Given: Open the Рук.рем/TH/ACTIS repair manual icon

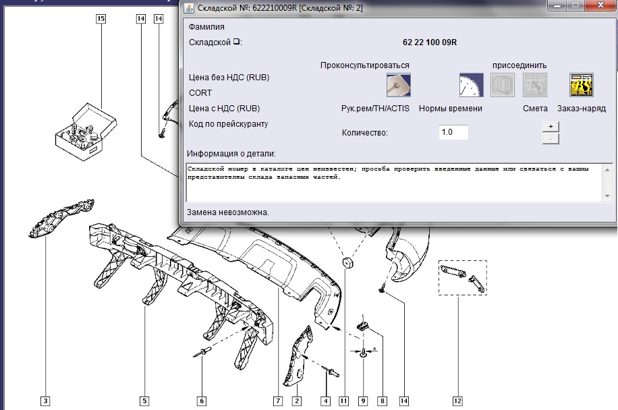Looking at the screenshot, I should [398, 85].
